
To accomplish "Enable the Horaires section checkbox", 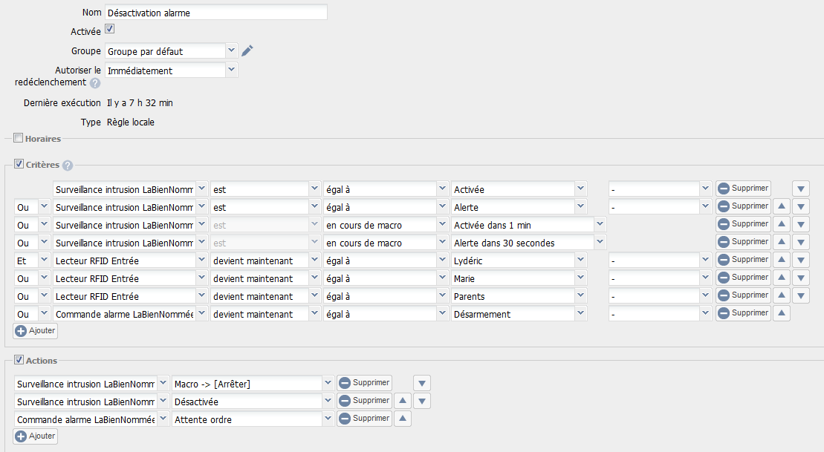I will point(19,138).
